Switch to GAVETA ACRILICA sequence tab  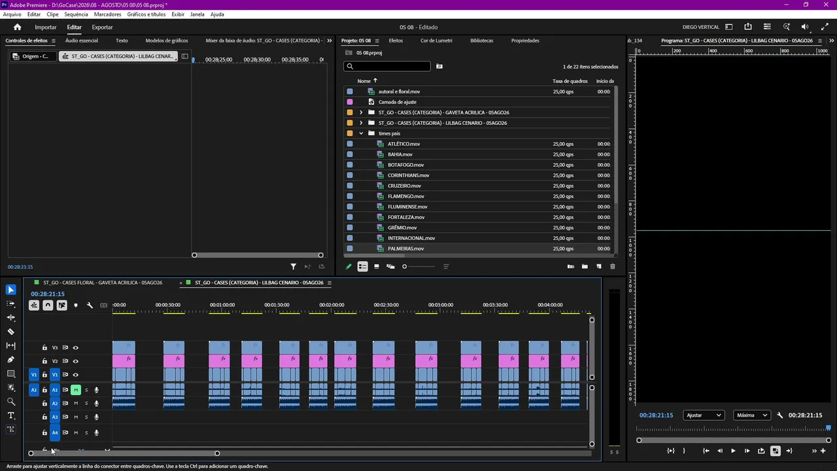coord(103,283)
